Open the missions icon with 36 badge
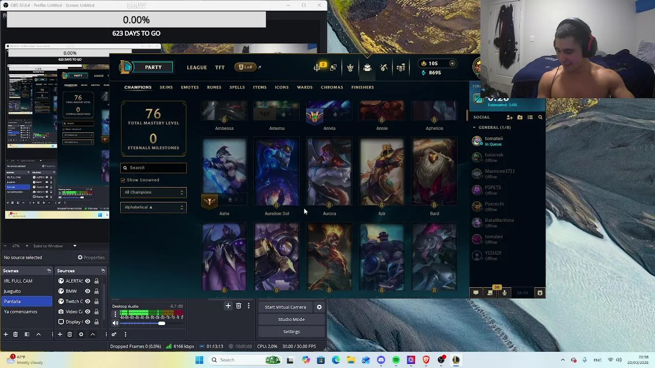This screenshot has height=368, width=655. click(490, 293)
